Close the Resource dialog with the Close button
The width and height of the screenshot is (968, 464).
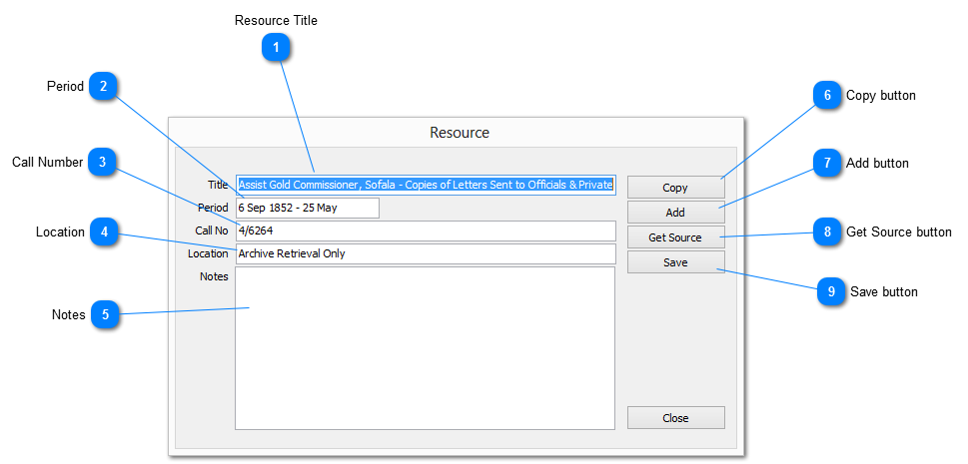pos(675,418)
